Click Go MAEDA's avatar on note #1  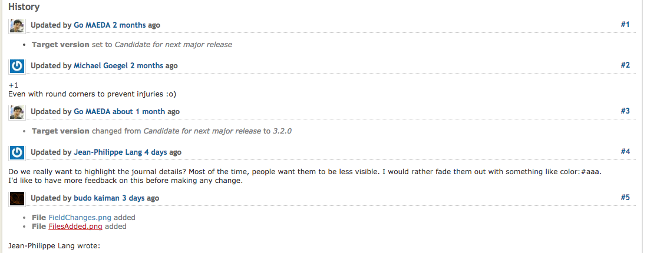pyautogui.click(x=17, y=25)
